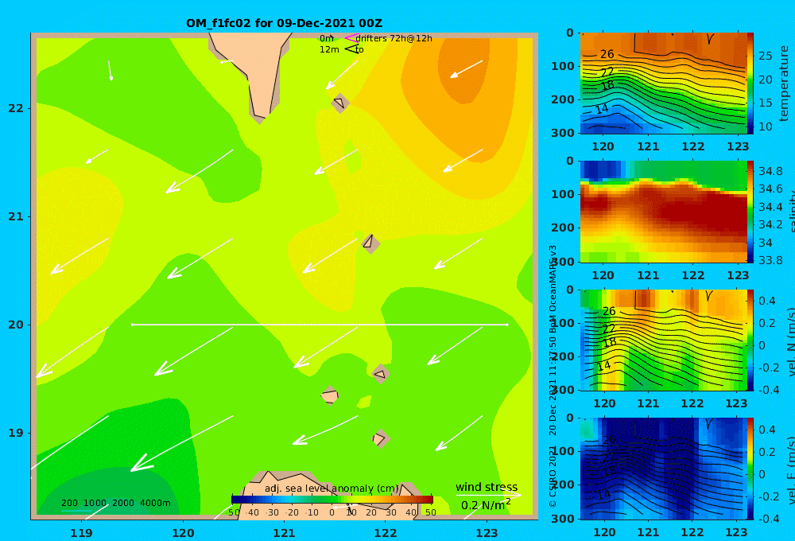
Task: Click the white transect line at latitude 20
Action: click(320, 325)
